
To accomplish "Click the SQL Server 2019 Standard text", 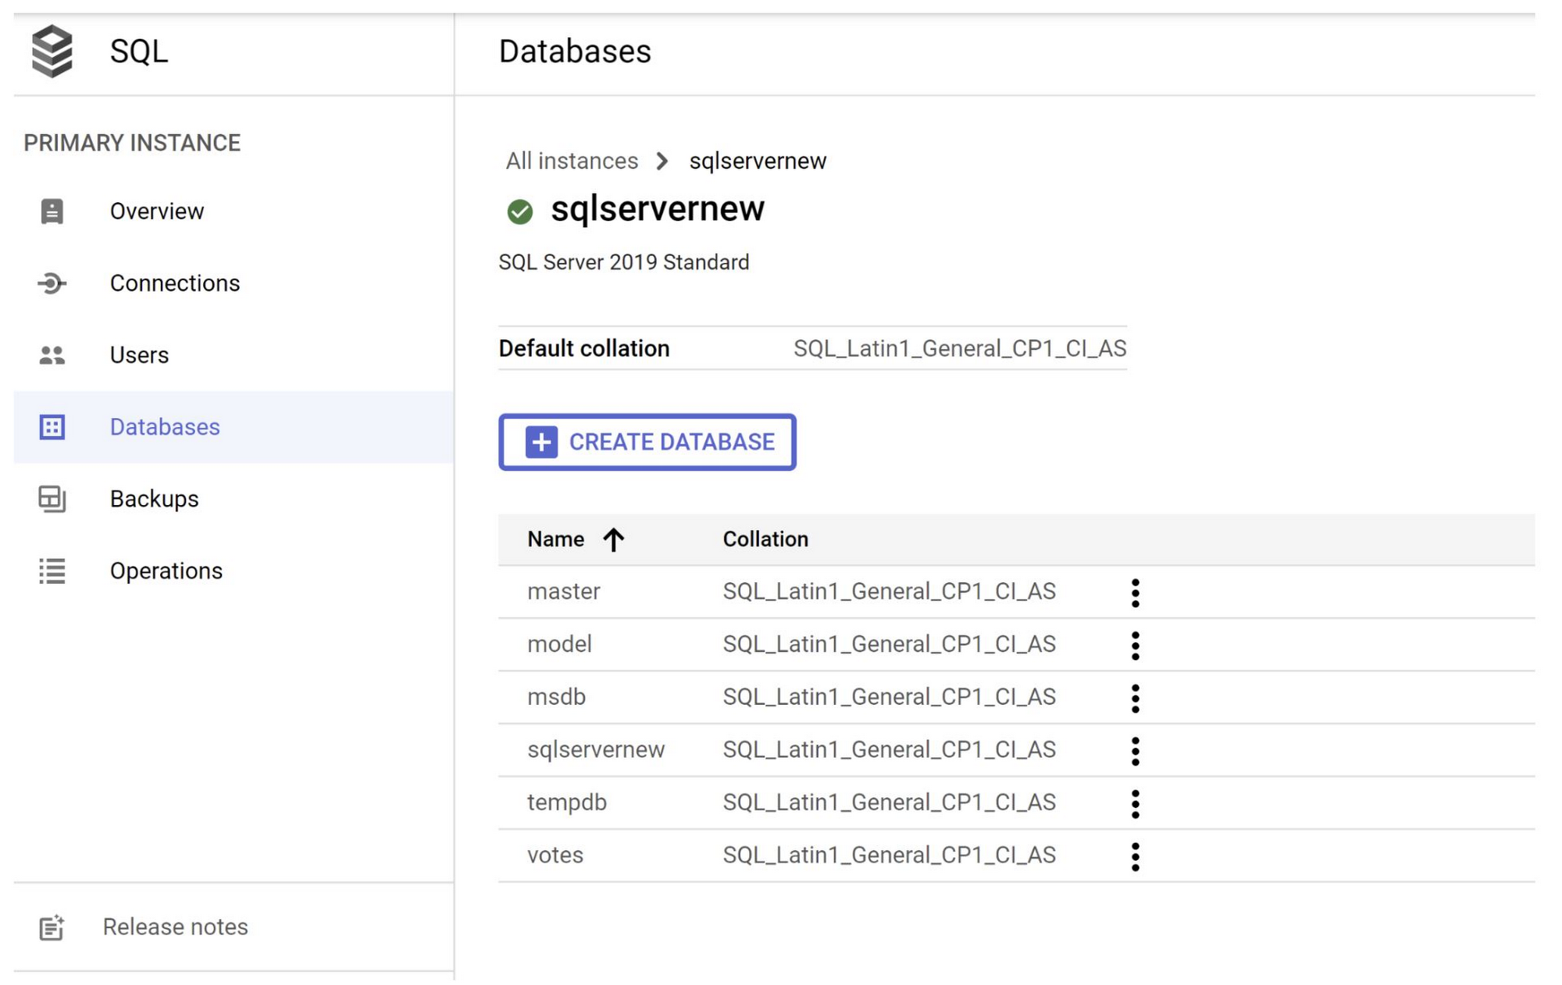I will click(624, 262).
